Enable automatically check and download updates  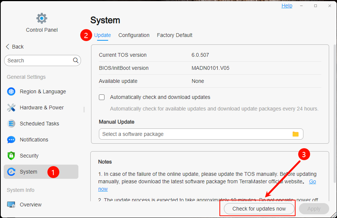click(102, 97)
